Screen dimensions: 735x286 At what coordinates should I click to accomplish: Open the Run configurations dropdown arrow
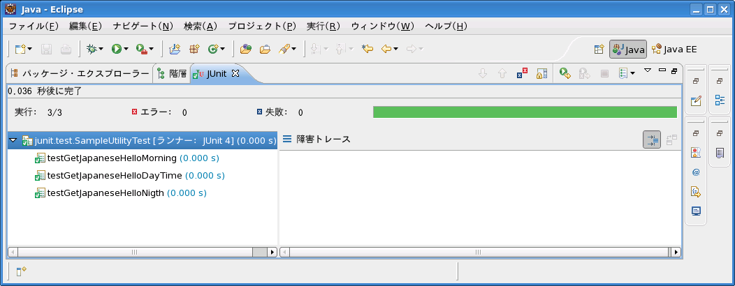(126, 49)
